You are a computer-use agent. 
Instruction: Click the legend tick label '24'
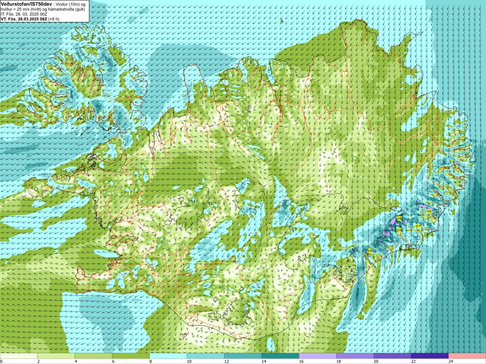tap(450, 361)
